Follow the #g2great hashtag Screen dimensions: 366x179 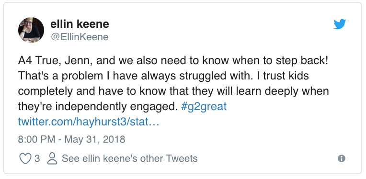click(x=204, y=107)
